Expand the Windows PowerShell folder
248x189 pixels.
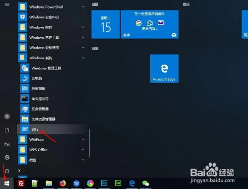coord(52,7)
